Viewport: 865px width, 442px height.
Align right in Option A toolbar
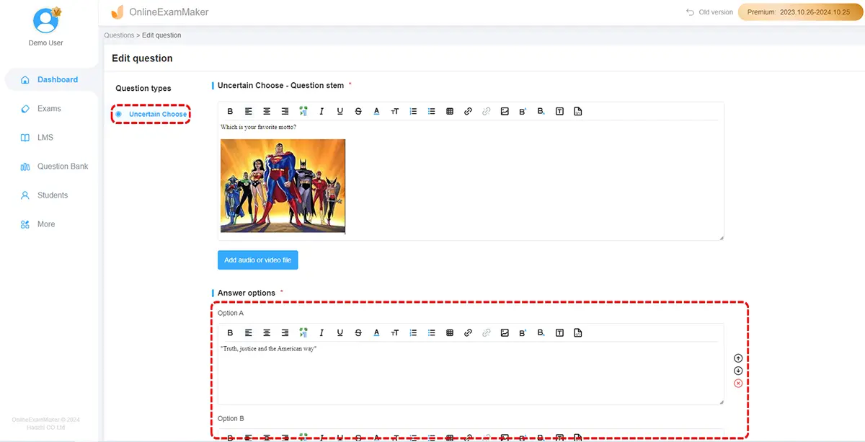click(x=285, y=332)
